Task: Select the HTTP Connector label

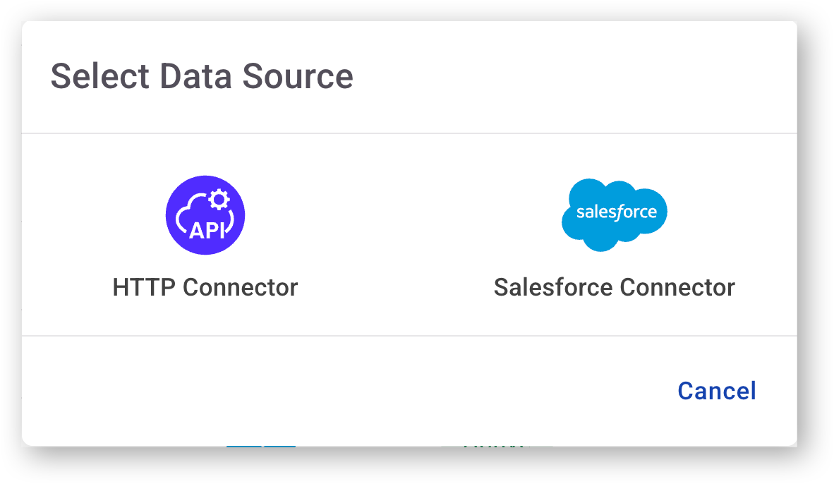Action: coord(205,287)
